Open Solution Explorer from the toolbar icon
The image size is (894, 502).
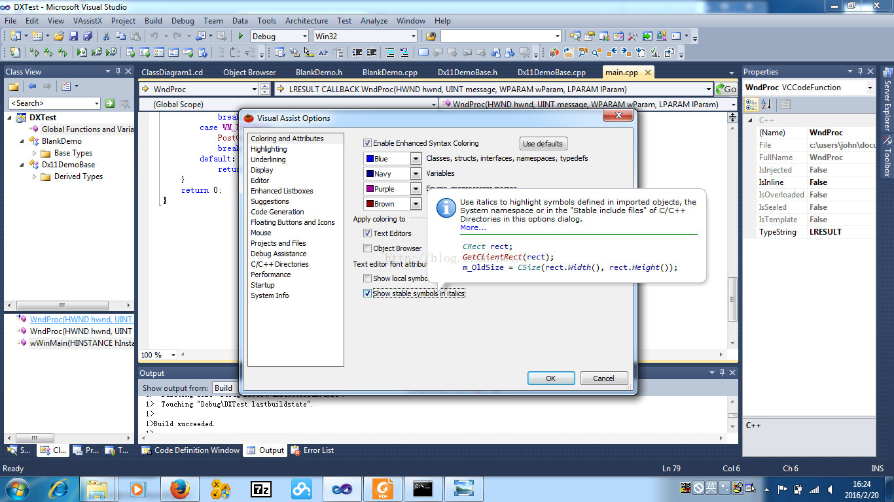coord(575,36)
